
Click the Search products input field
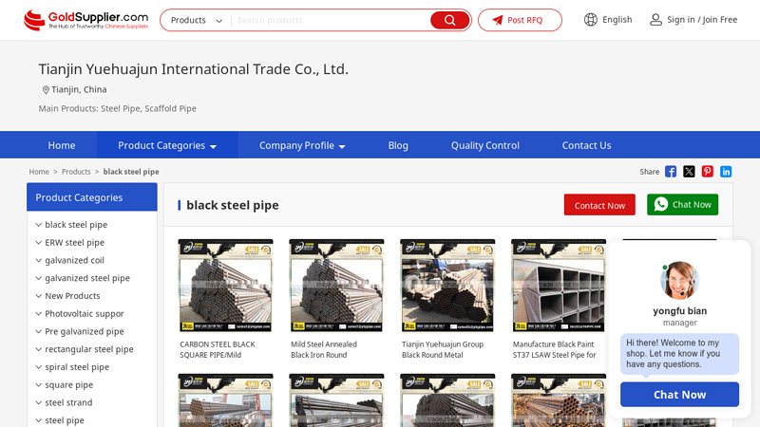point(331,20)
